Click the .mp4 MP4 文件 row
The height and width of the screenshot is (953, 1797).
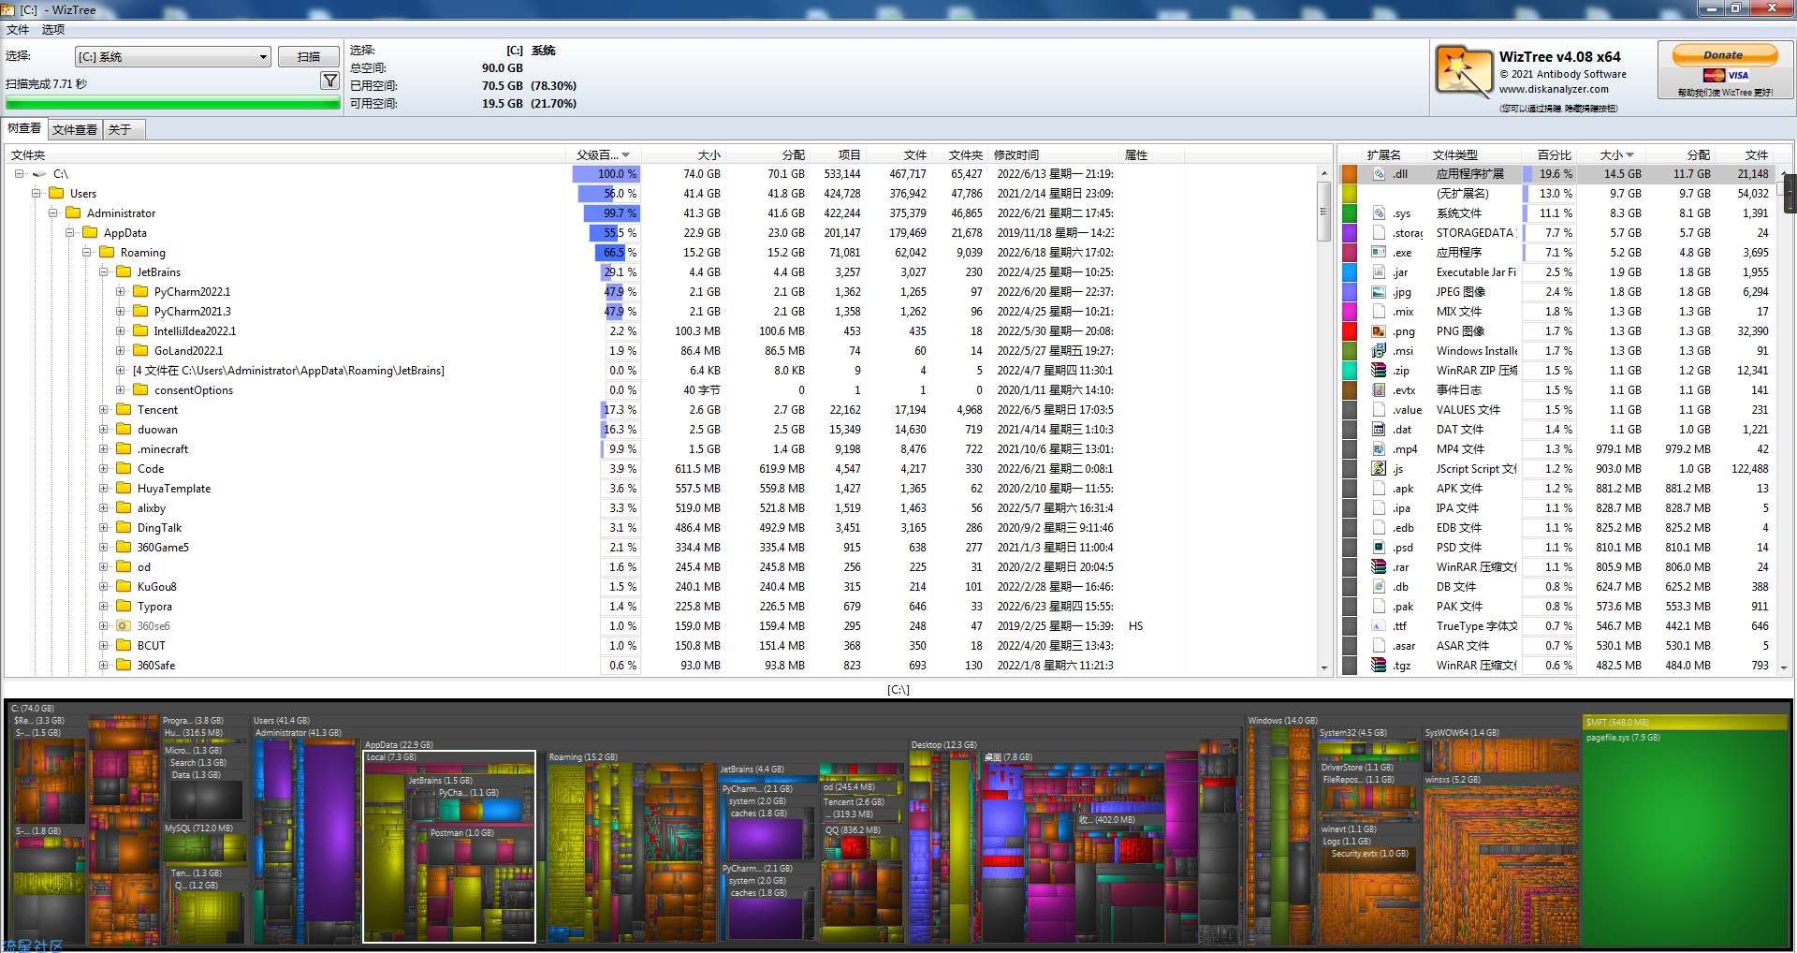coord(1558,449)
